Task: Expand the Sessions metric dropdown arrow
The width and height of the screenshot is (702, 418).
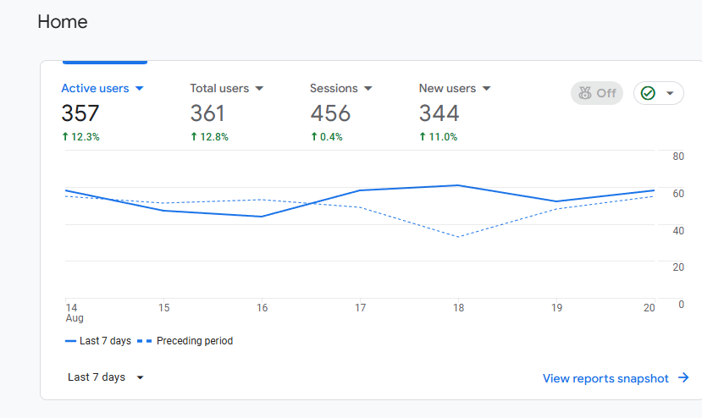Action: click(368, 89)
